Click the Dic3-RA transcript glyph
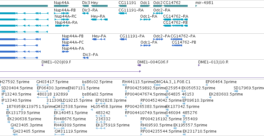Screen dimensions: 264x136 pyautogui.click(x=85, y=13)
